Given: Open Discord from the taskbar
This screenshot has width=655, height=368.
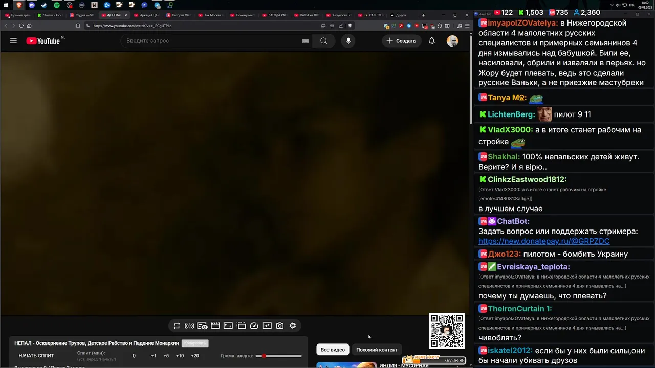Looking at the screenshot, I should coord(32,5).
